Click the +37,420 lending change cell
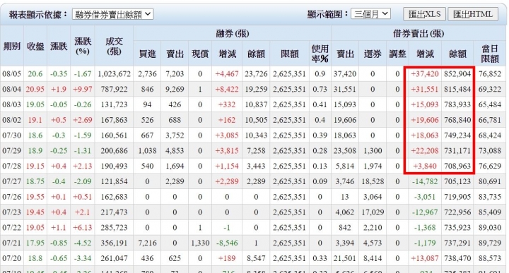The height and width of the screenshot is (273, 509). [x=425, y=74]
